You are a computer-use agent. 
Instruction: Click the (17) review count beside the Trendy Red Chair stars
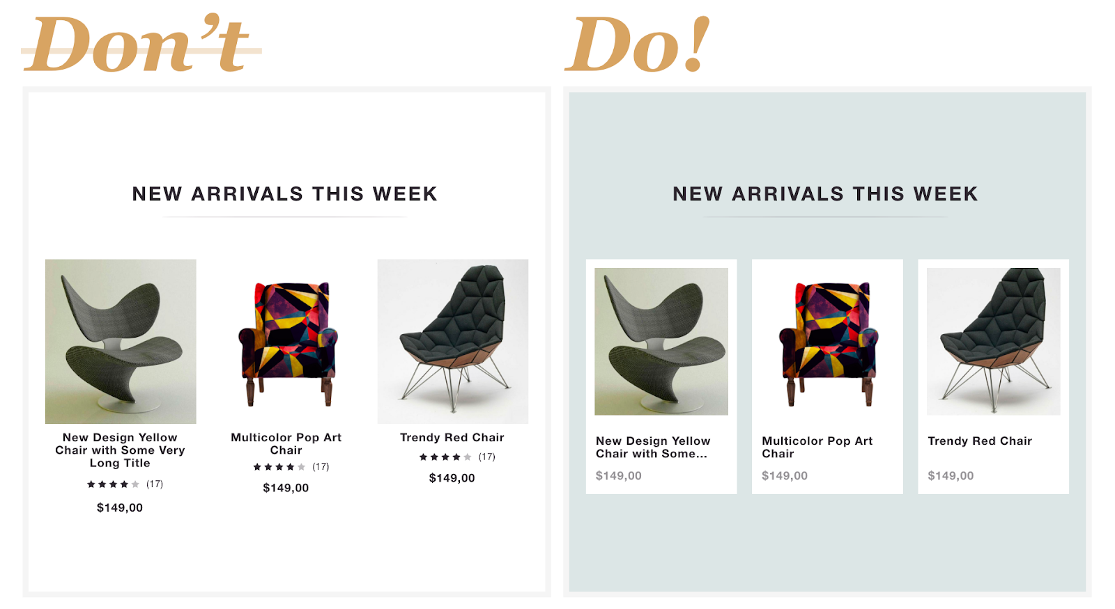point(487,457)
